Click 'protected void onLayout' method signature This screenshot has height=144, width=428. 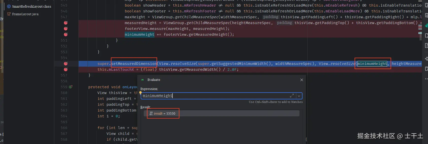[113, 87]
